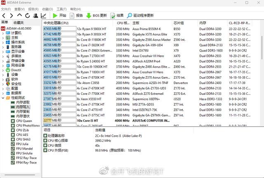
Task: Open the 查看(V) menu
Action: [x=19, y=9]
